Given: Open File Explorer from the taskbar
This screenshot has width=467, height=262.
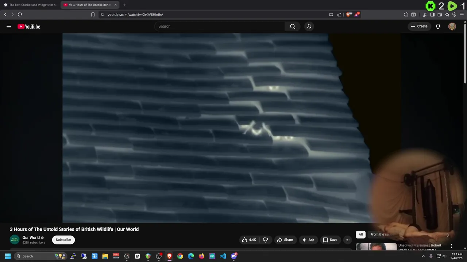Looking at the screenshot, I should point(105,256).
